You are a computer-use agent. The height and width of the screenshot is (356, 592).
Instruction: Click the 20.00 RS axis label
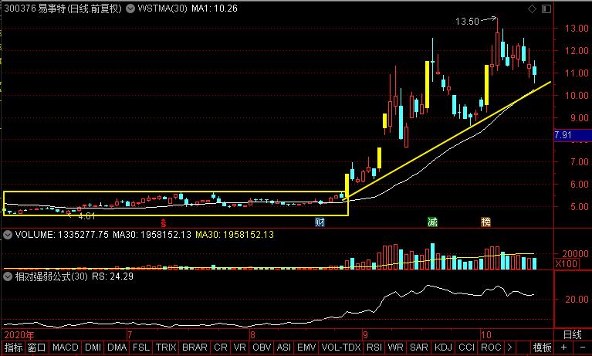(577, 300)
